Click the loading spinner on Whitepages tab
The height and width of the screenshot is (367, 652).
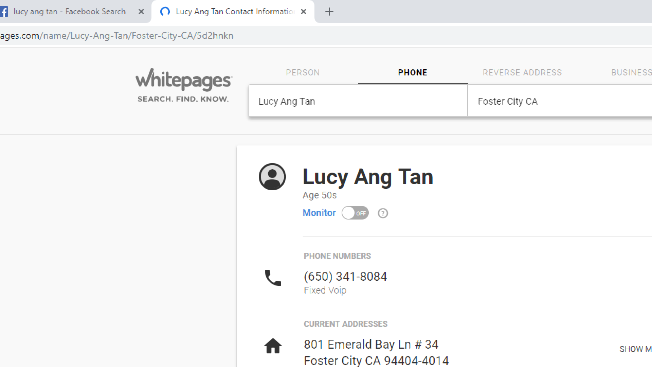pyautogui.click(x=165, y=12)
